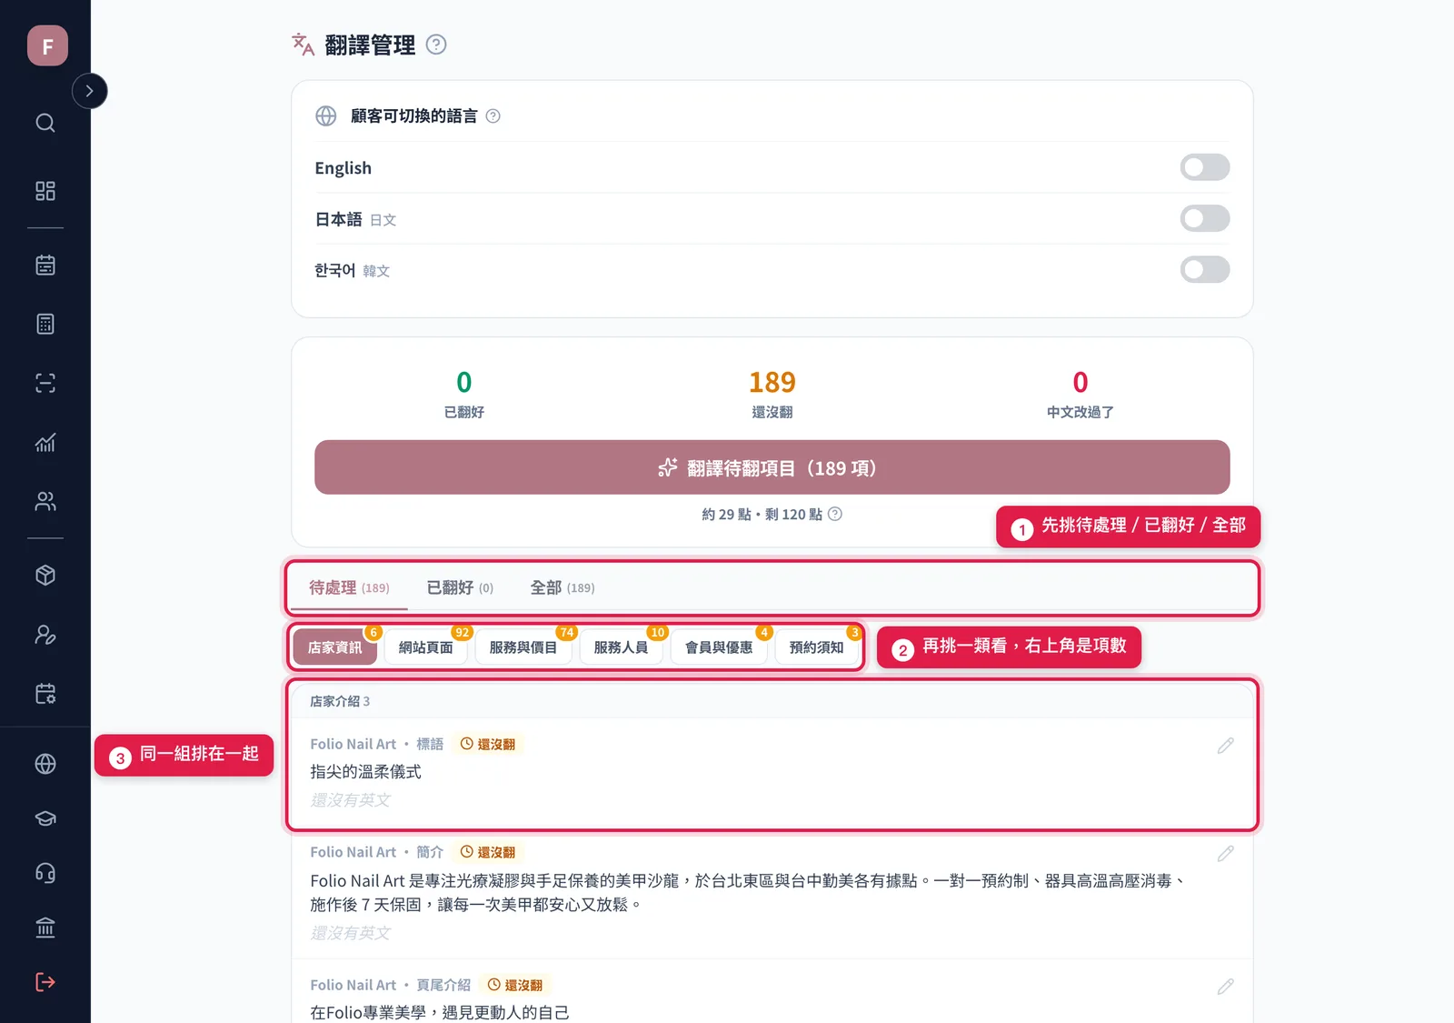This screenshot has width=1454, height=1023.
Task: Open the graduation cap tutorial icon
Action: (x=45, y=818)
